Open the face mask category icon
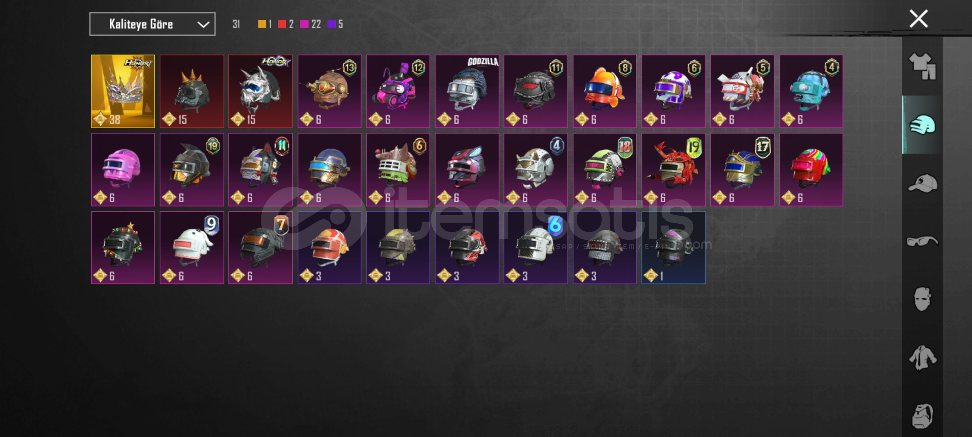This screenshot has width=972, height=437. tap(922, 299)
